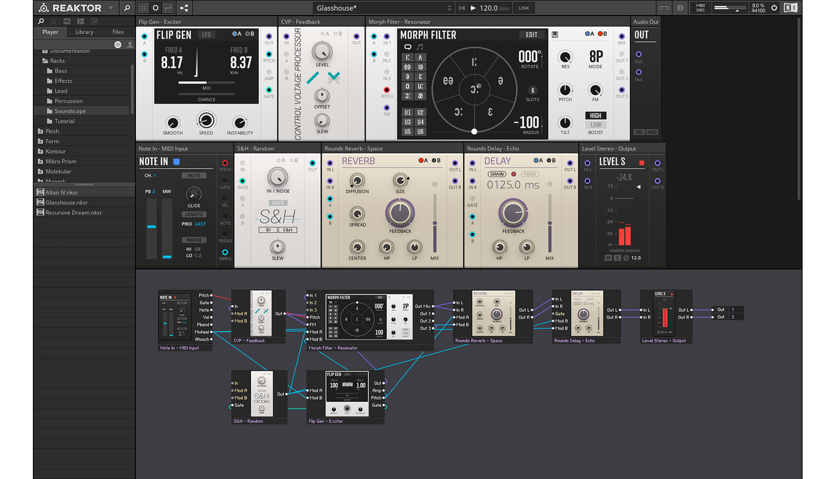Select snapshot A on the Reverb module
Image resolution: width=835 pixels, height=479 pixels.
click(x=422, y=160)
